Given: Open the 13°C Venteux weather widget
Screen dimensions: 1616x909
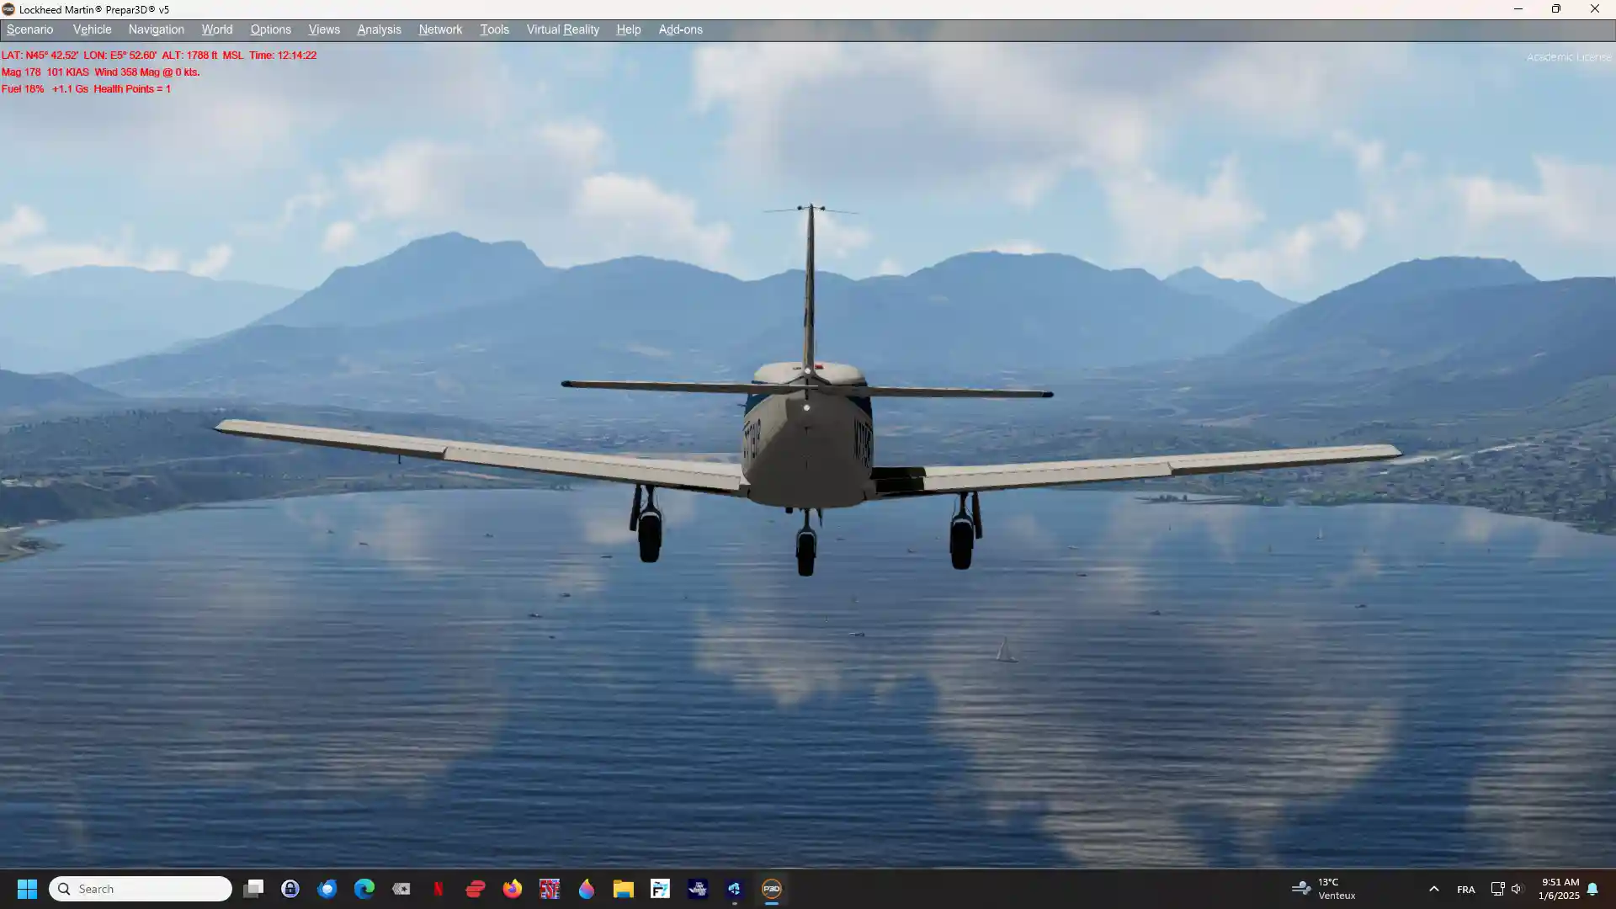Looking at the screenshot, I should tap(1324, 889).
